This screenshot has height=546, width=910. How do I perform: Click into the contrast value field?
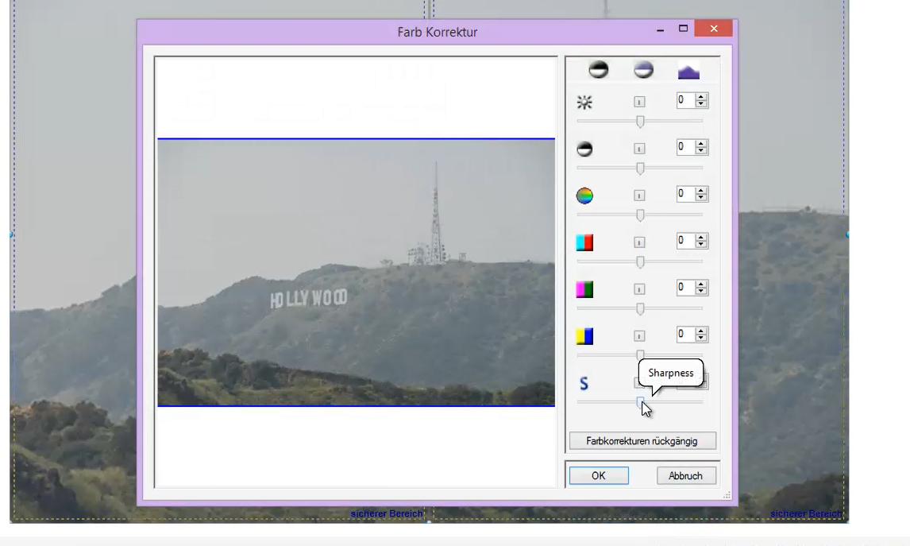tap(685, 147)
